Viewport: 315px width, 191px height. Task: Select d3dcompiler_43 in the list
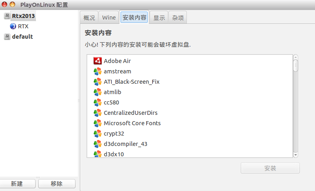tap(125, 144)
